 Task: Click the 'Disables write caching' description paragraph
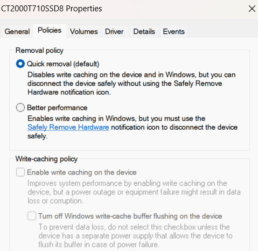point(131,83)
